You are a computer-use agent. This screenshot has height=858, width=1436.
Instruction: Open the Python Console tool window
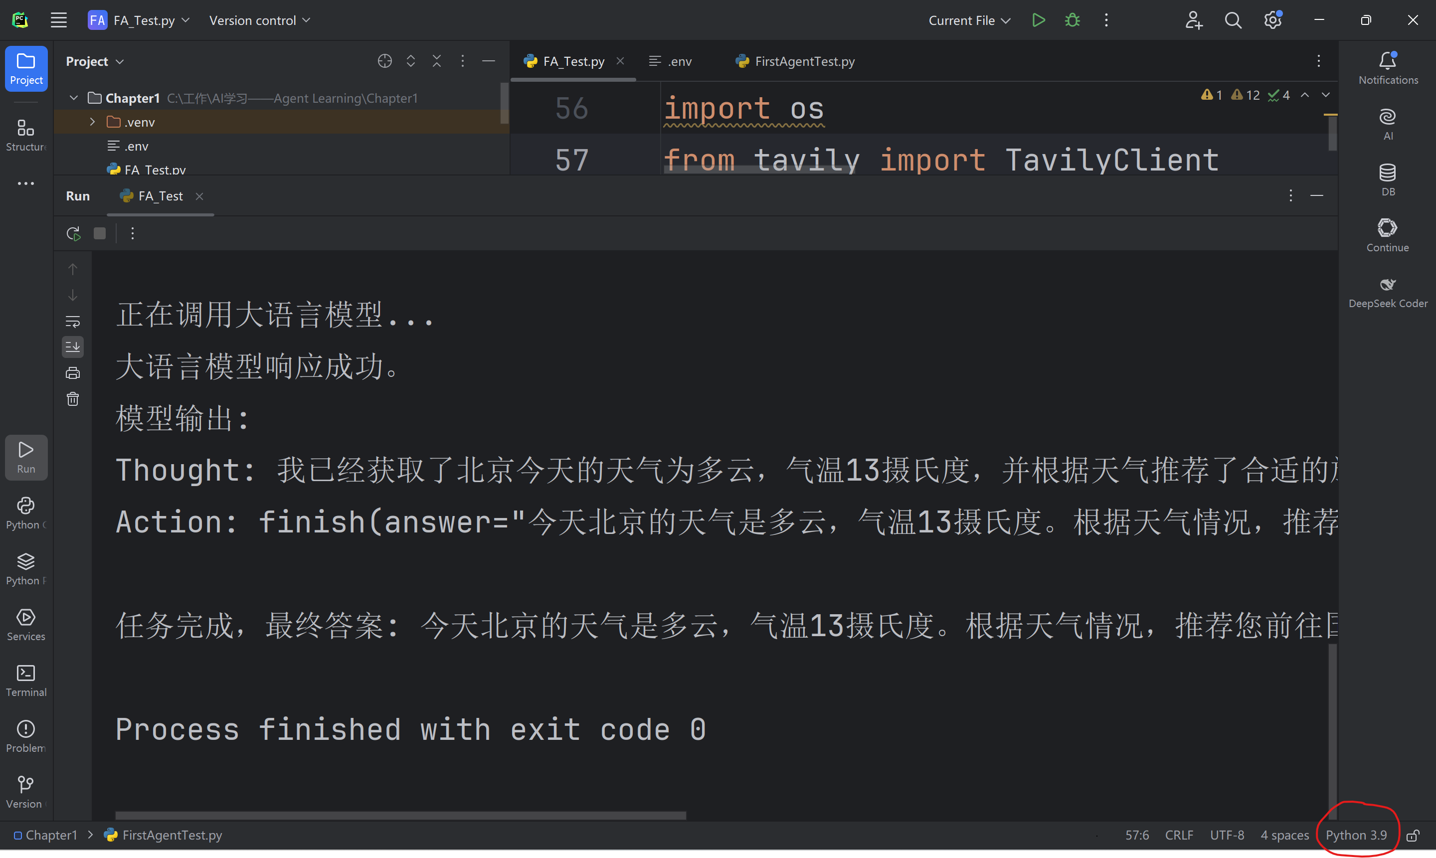tap(25, 513)
